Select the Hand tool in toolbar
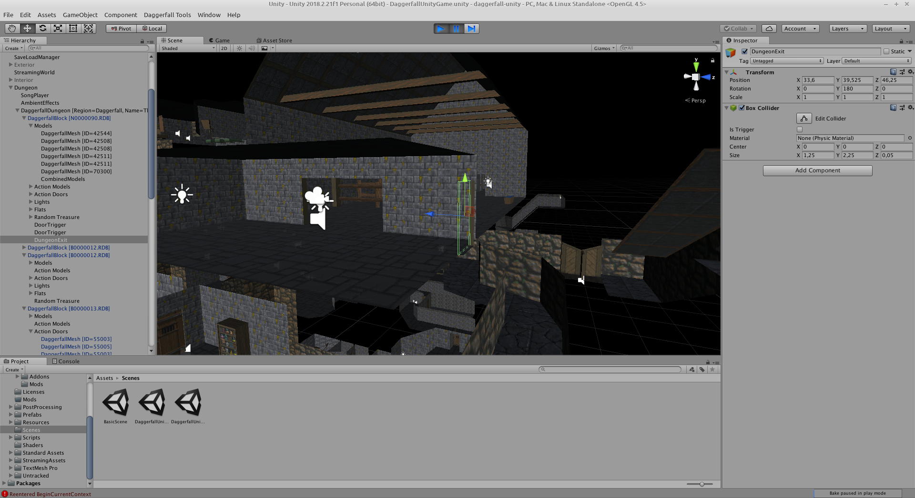 pyautogui.click(x=12, y=29)
